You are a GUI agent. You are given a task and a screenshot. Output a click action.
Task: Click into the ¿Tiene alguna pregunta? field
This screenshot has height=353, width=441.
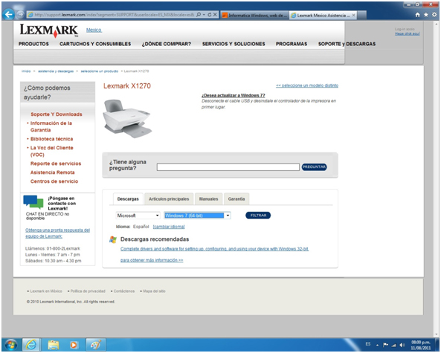pos(228,167)
